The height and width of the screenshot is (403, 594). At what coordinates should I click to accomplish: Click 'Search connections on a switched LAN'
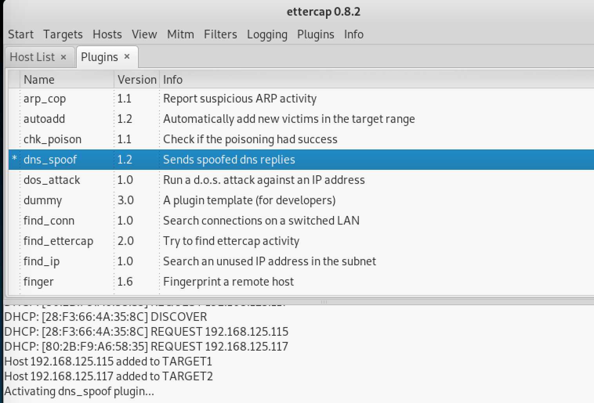[261, 221]
